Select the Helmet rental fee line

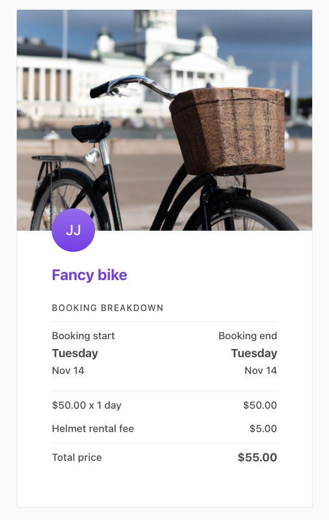click(x=92, y=428)
